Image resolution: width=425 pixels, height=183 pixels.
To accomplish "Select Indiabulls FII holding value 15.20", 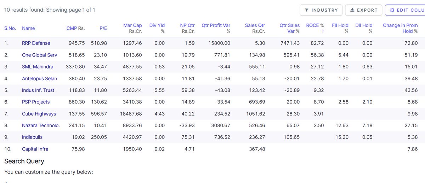I will (x=342, y=137).
